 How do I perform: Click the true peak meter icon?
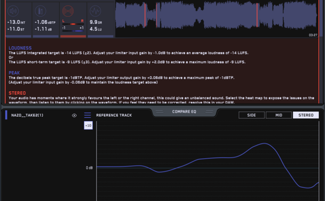(x=41, y=11)
